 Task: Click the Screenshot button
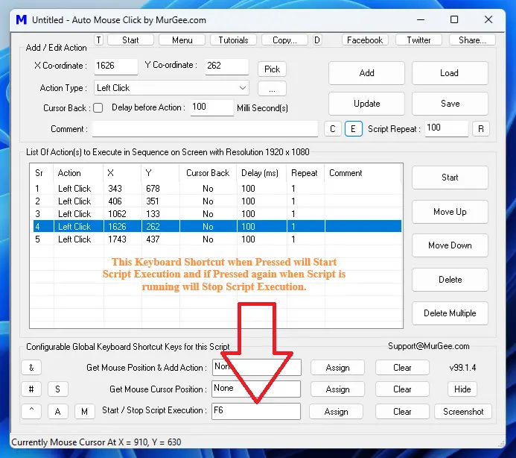463,412
